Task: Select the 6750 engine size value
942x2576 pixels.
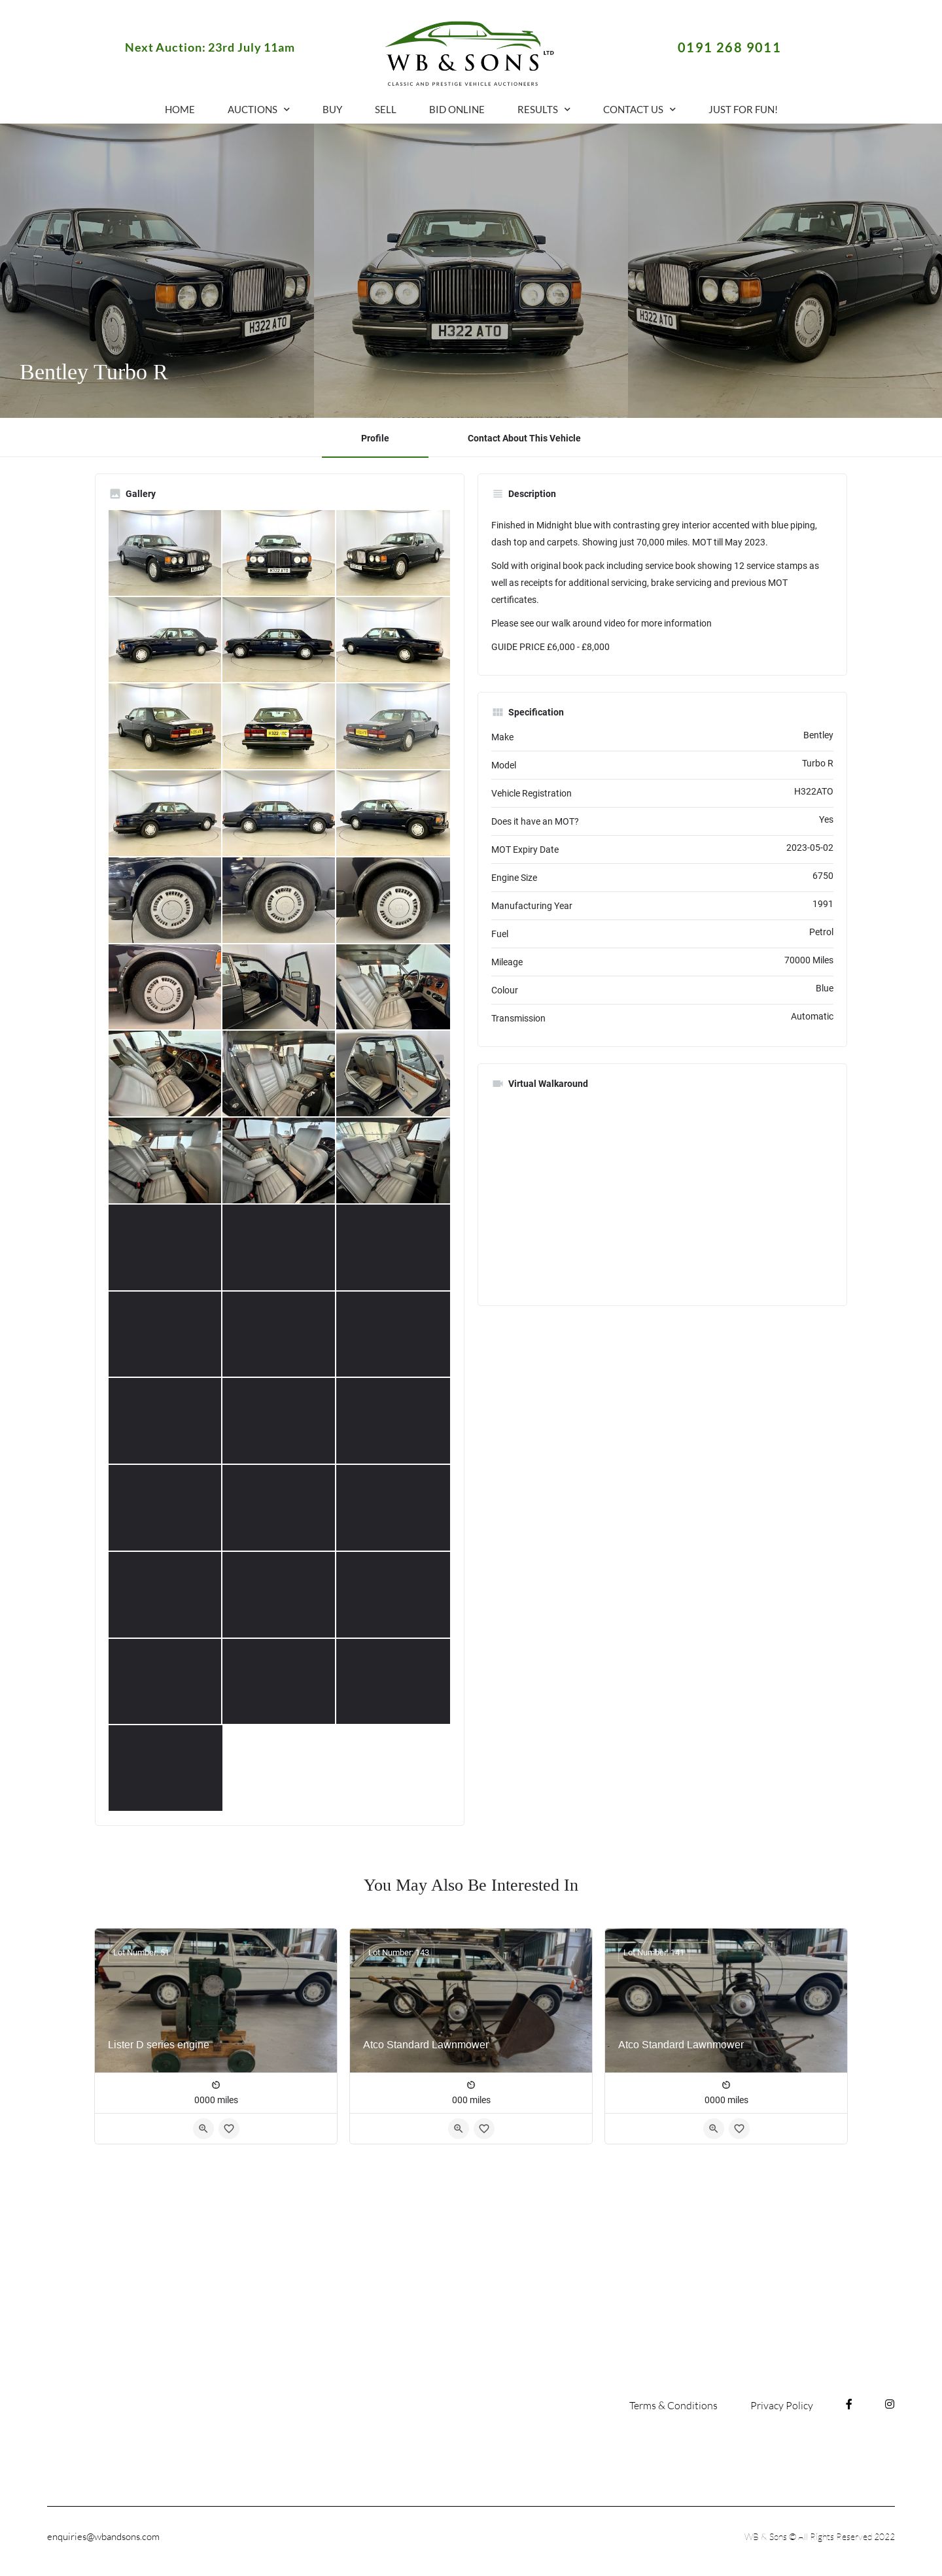Action: [x=822, y=875]
